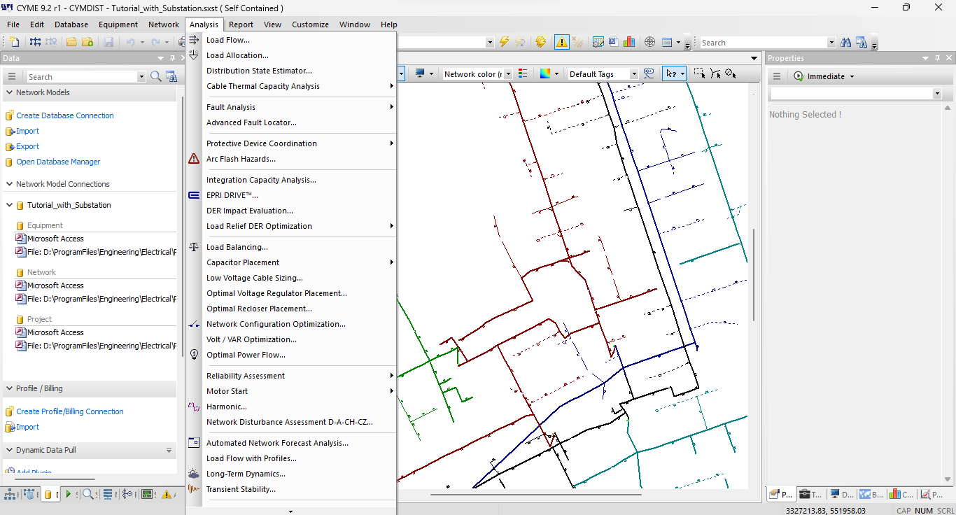Click the network select grid icon
Screen dimensions: 956x515
point(35,42)
